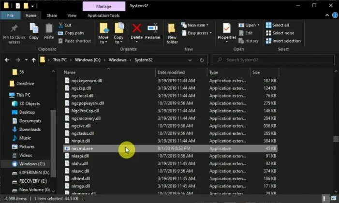339x203 pixels.
Task: Click Select all in ribbon
Action: tap(278, 25)
